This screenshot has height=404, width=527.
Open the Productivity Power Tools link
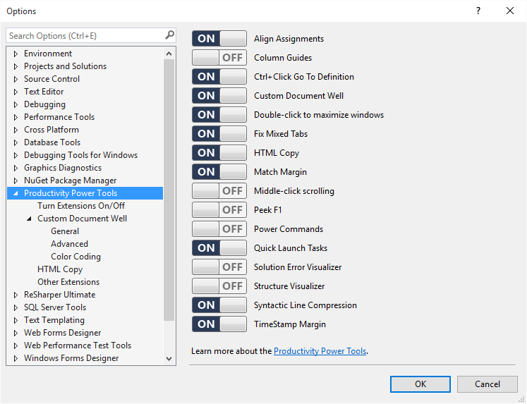(x=320, y=351)
